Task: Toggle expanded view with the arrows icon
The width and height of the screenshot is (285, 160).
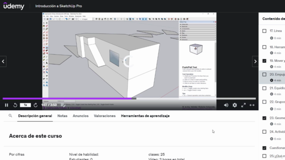Action: 252,105
